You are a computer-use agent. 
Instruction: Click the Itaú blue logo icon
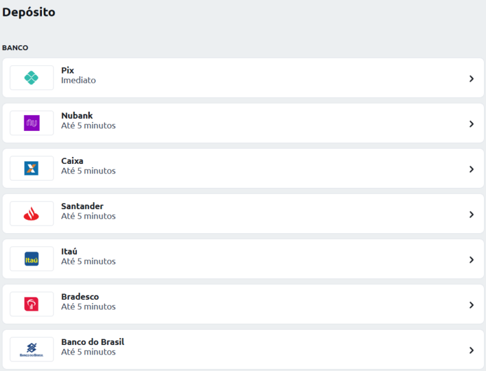pos(31,259)
